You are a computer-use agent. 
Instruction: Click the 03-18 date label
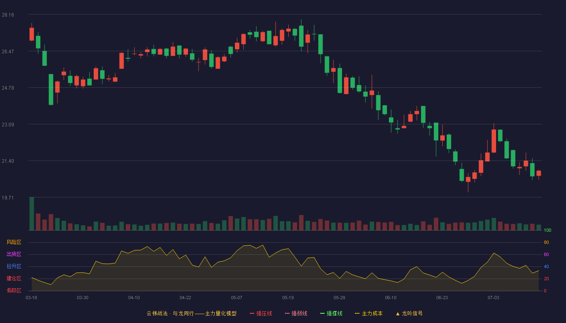31,298
